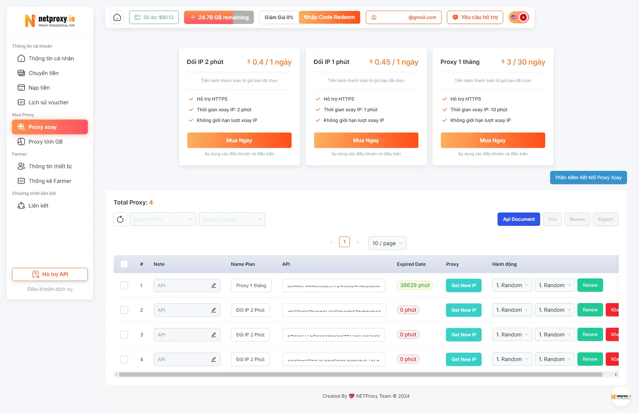Click the user icon in the email field
The height and width of the screenshot is (413, 639).
click(374, 17)
